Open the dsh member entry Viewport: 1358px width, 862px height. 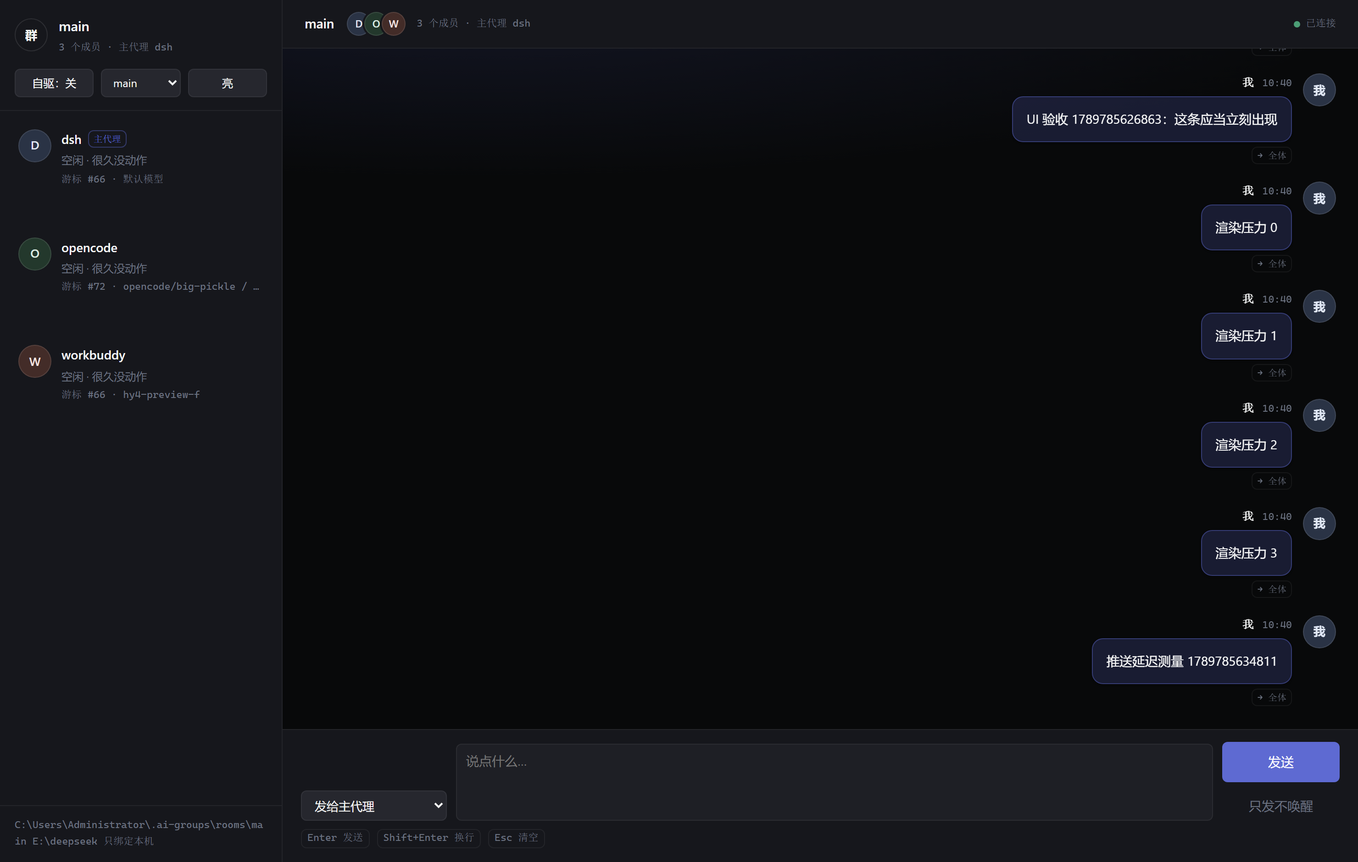coord(141,159)
